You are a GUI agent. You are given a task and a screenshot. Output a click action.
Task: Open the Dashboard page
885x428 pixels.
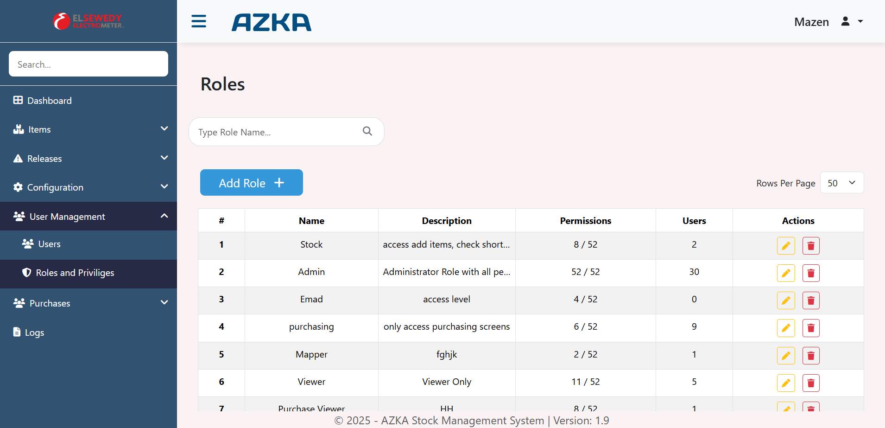(x=49, y=101)
